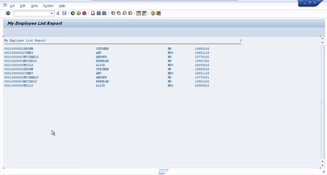Click inside the command field
Viewport: 327px width, 175px height.
click(x=32, y=13)
